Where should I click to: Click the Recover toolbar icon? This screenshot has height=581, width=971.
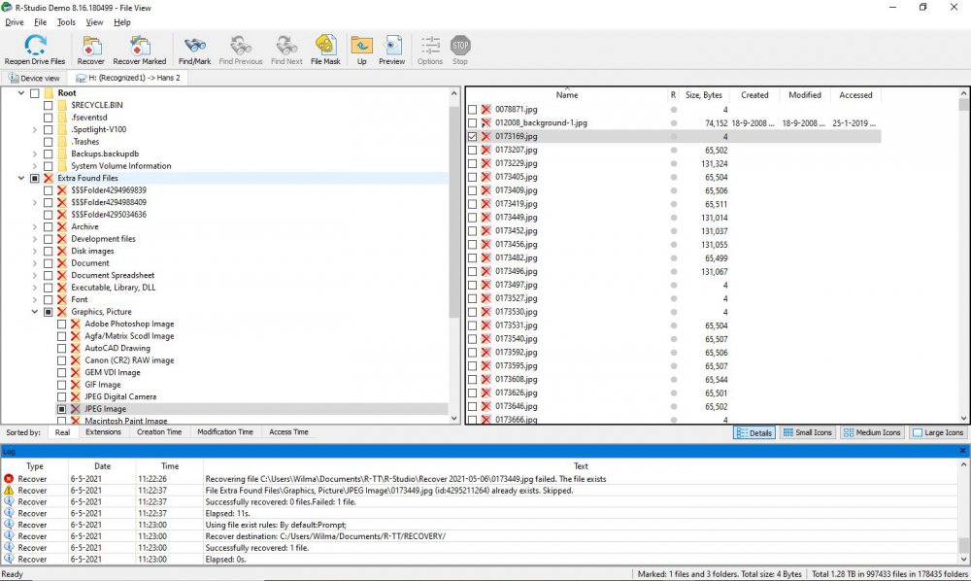pyautogui.click(x=91, y=45)
